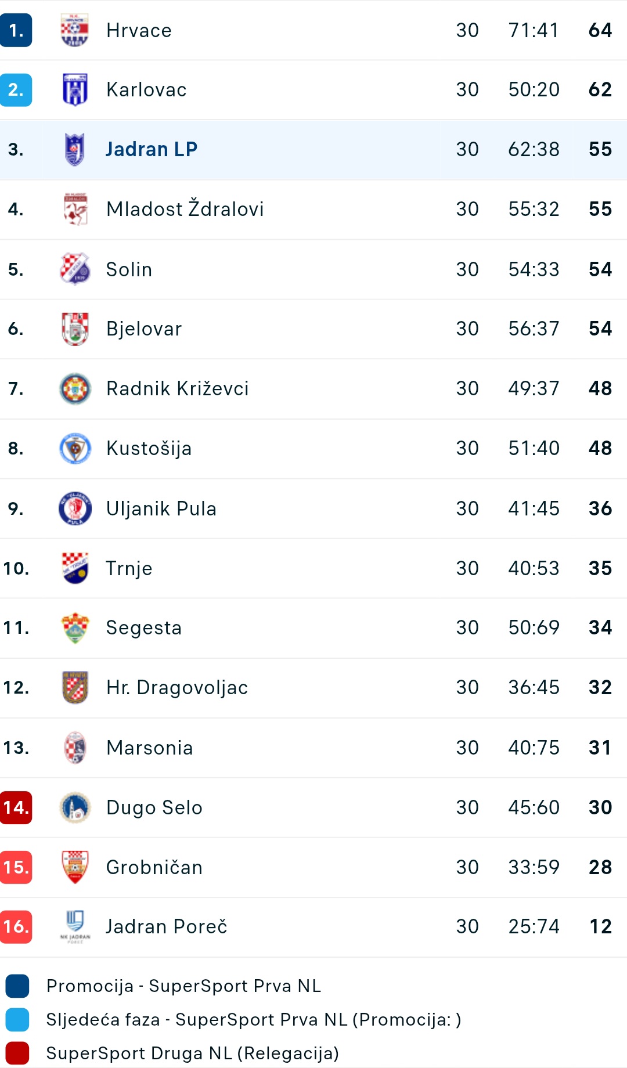Click the Bjelovar club crest
The height and width of the screenshot is (1068, 627).
75,329
